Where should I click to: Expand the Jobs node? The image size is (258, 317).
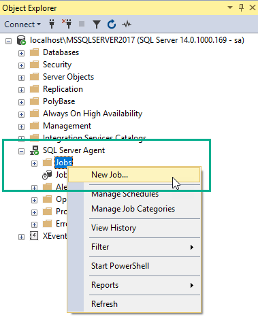[x=34, y=164]
